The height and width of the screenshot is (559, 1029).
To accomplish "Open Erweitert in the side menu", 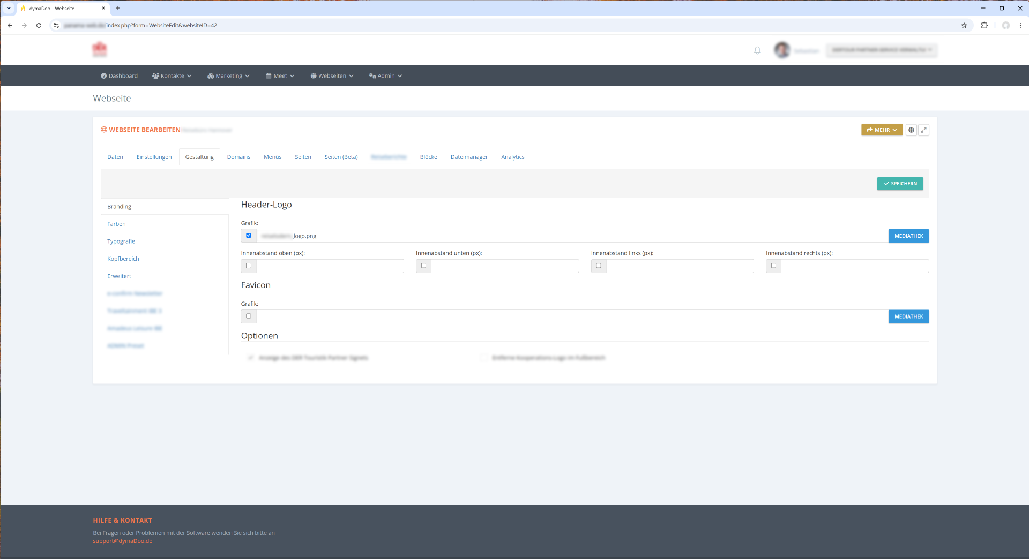I will click(x=119, y=276).
